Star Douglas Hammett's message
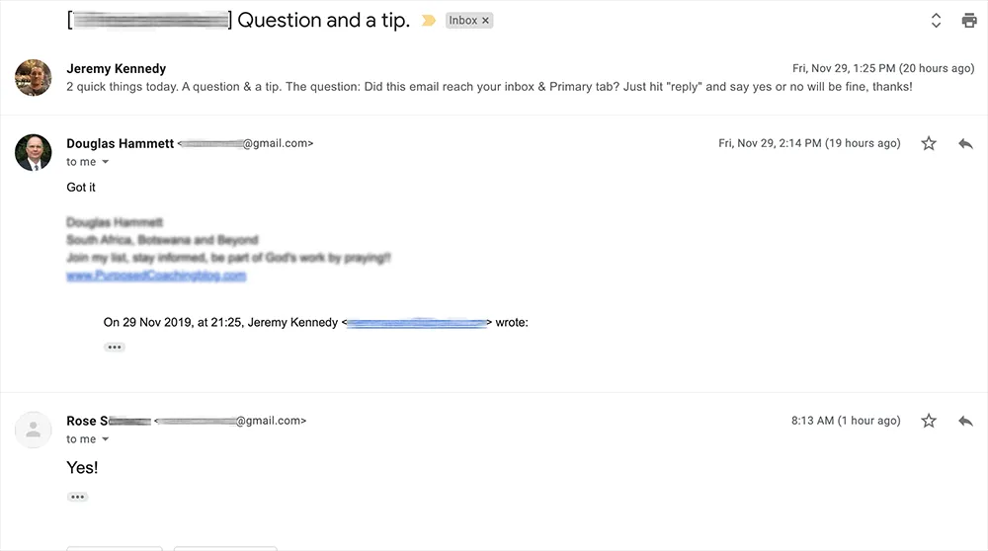Viewport: 988px width, 551px height. 929,144
